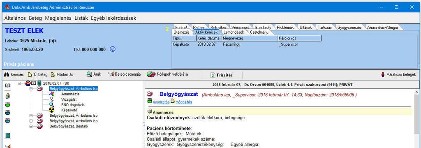Click the módosítás link under Belgyógyászat heading
Image resolution: width=421 pixels, height=148 pixels.
click(x=184, y=102)
